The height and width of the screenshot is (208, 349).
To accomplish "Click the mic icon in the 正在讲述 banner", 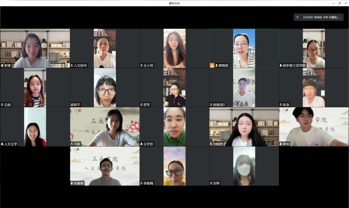I will click(298, 17).
